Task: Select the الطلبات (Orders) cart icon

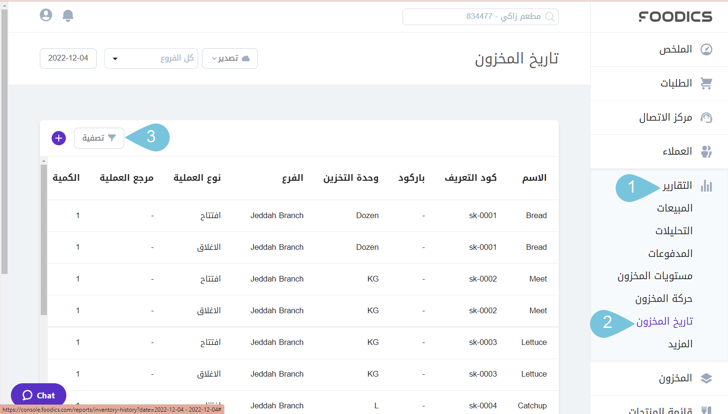Action: point(707,83)
